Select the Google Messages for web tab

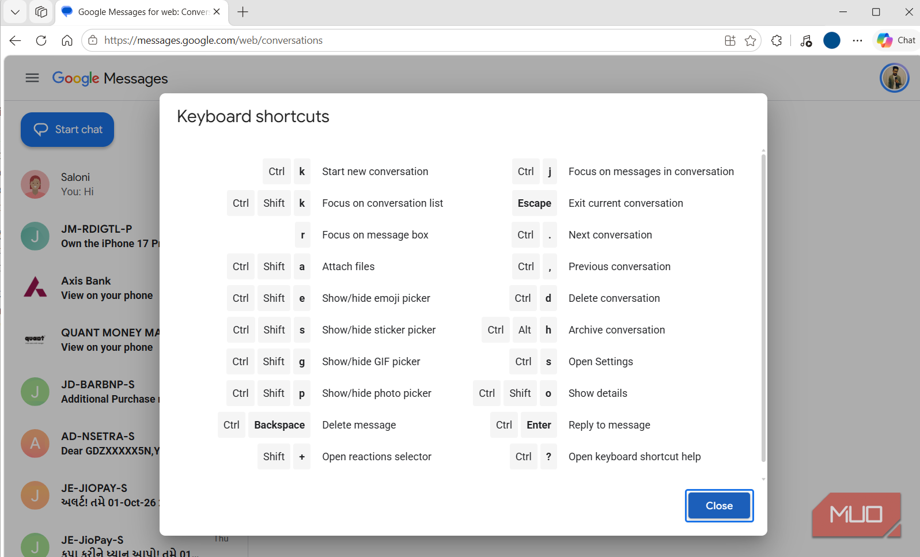142,12
